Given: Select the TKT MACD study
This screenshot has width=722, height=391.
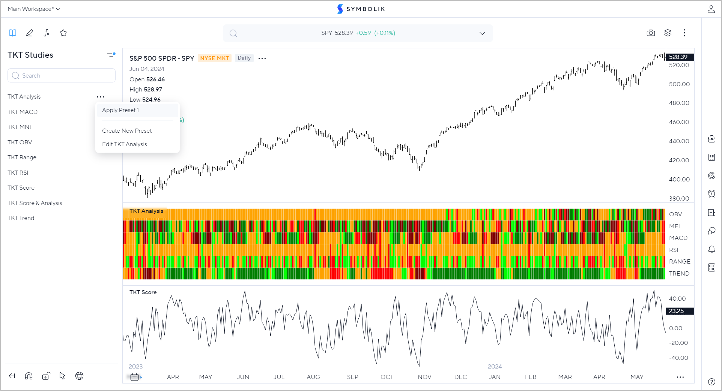Looking at the screenshot, I should tap(23, 112).
